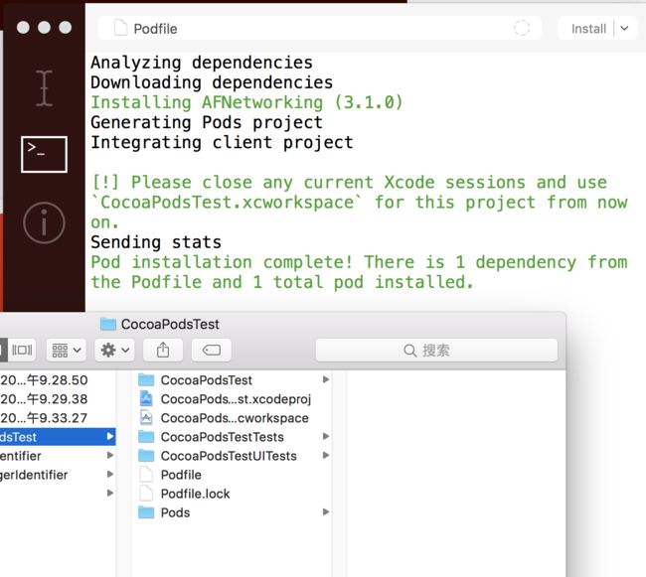Select the item ending 9.29.38

click(58, 399)
